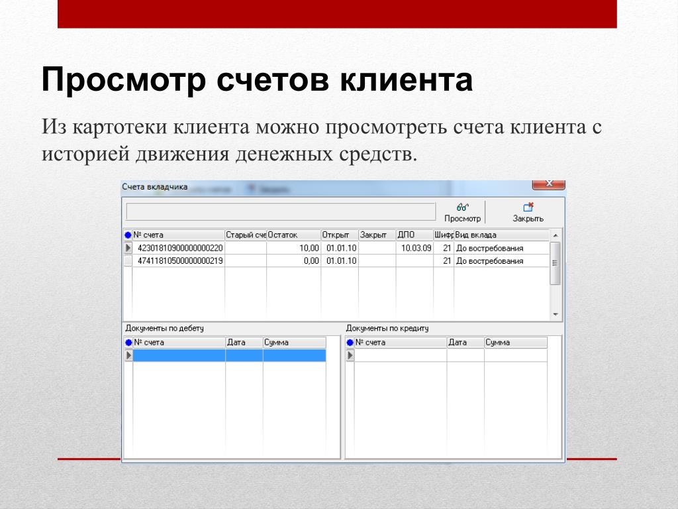678x509 pixels.
Task: Select empty first row in credit documents
Action: click(450, 355)
